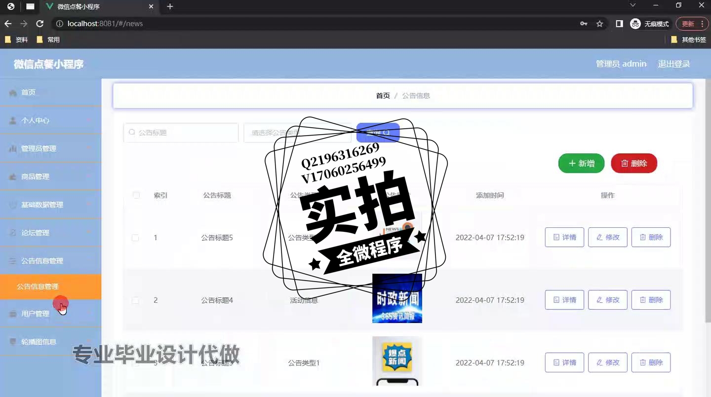This screenshot has width=711, height=397.
Task: Expand 用户管理 sidebar menu
Action: point(50,314)
